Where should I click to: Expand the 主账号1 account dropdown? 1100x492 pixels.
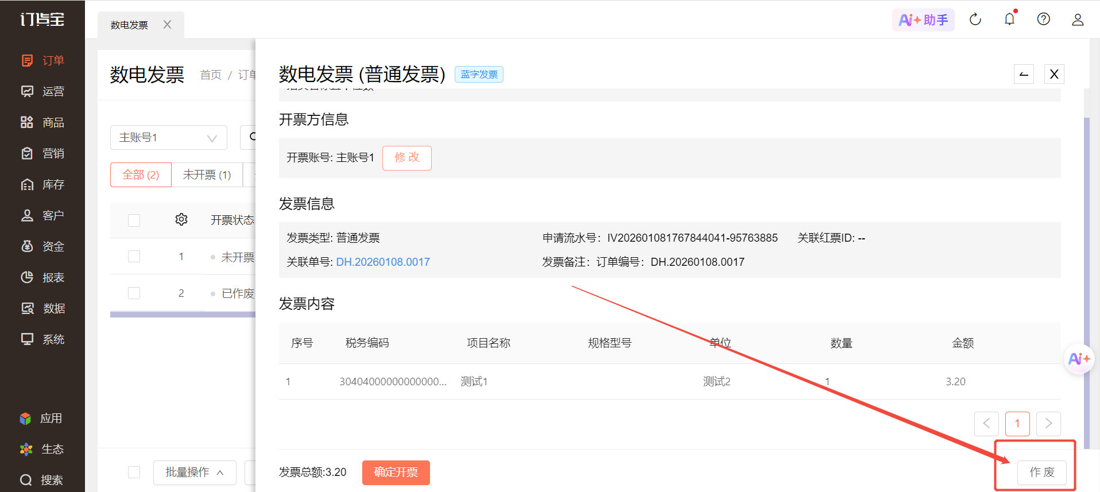point(169,138)
